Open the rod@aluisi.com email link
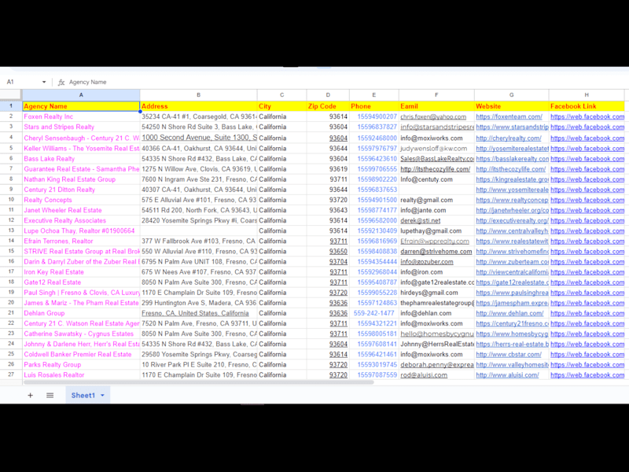629x472 pixels. pos(424,375)
